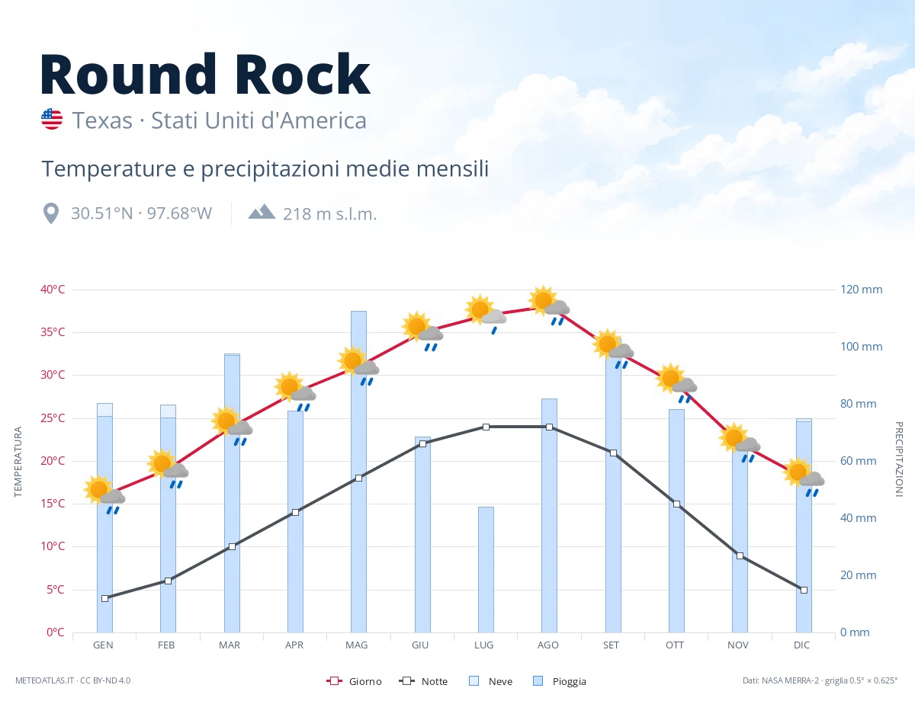Click the DIC month label
The image size is (915, 701).
[x=802, y=645]
